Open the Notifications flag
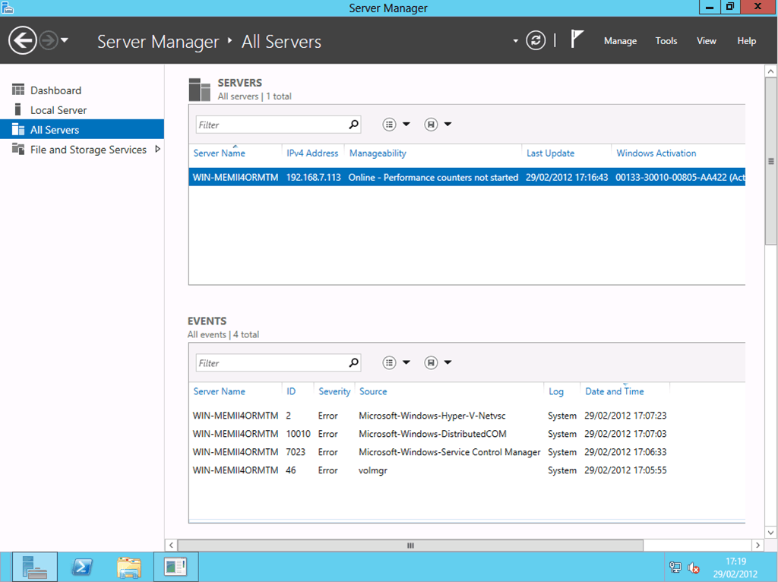The image size is (778, 582). 577,40
